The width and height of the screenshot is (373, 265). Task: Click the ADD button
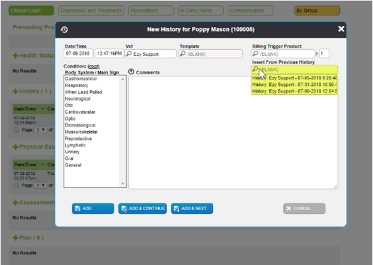[93, 209]
